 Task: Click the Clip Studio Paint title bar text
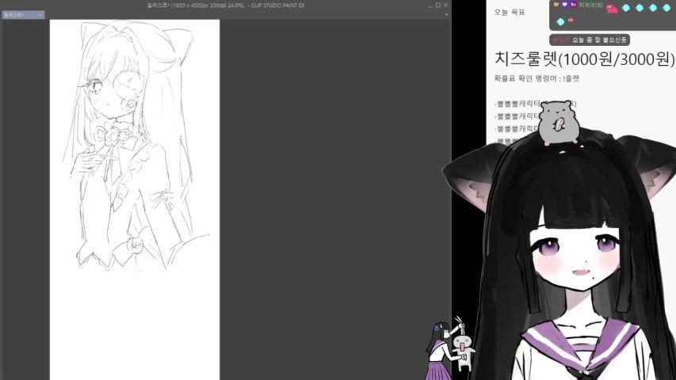(x=226, y=6)
